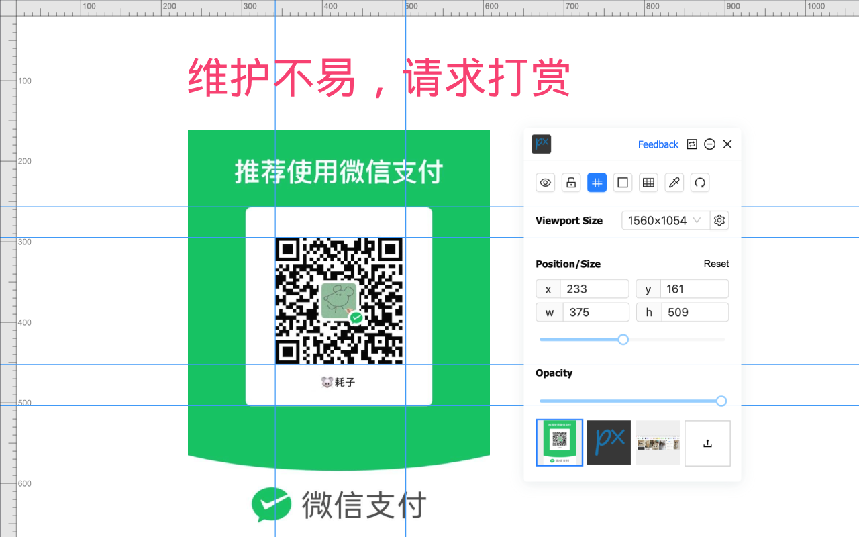This screenshot has height=537, width=859.
Task: Click the Opacity slider handle
Action: (x=721, y=401)
